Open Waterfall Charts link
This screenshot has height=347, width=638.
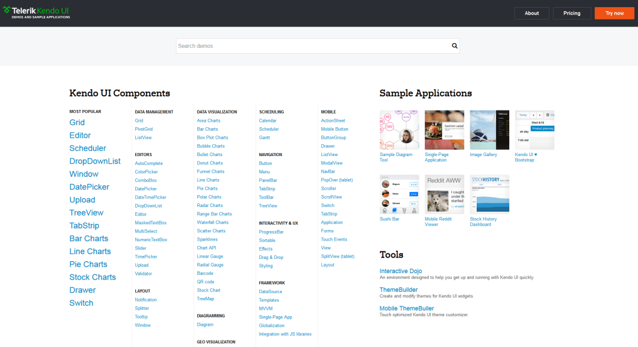[x=213, y=222]
